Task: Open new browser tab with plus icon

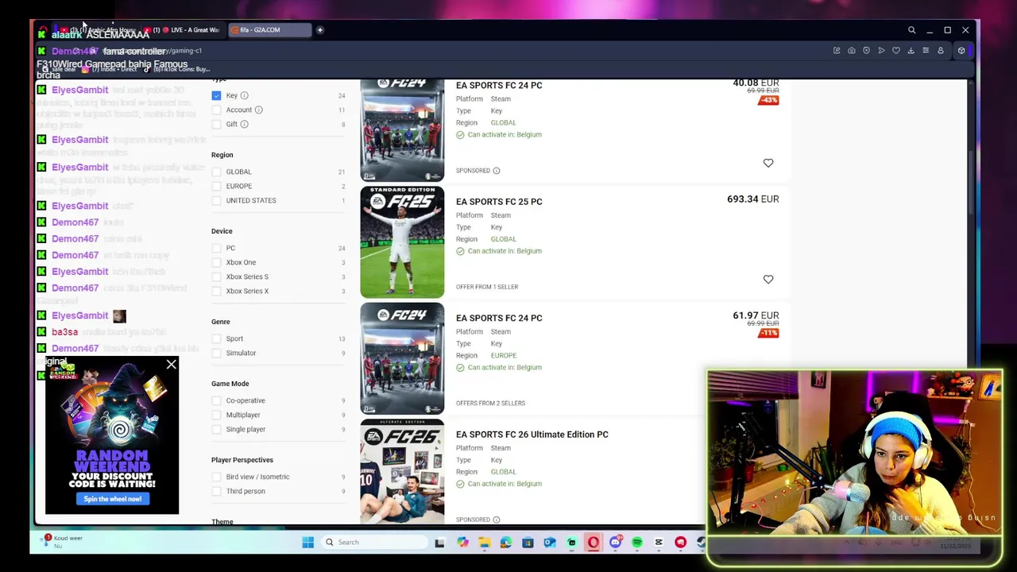Action: click(x=320, y=30)
